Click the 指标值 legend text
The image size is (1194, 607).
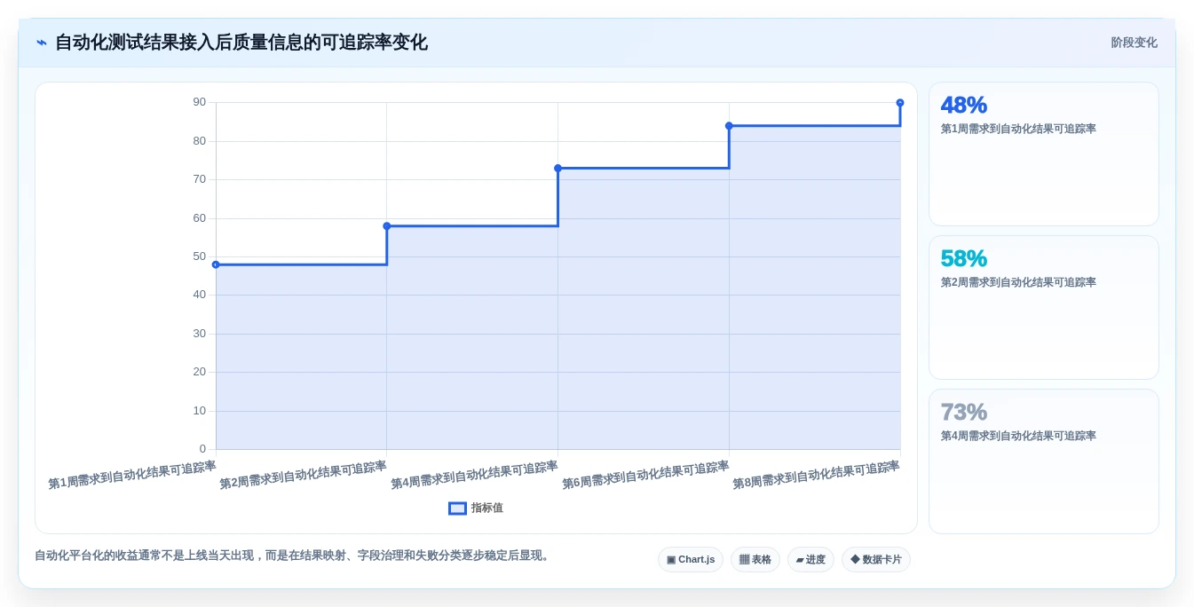click(x=487, y=508)
